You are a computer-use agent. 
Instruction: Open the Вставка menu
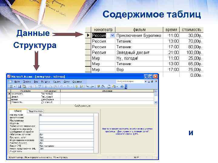(x=45, y=81)
